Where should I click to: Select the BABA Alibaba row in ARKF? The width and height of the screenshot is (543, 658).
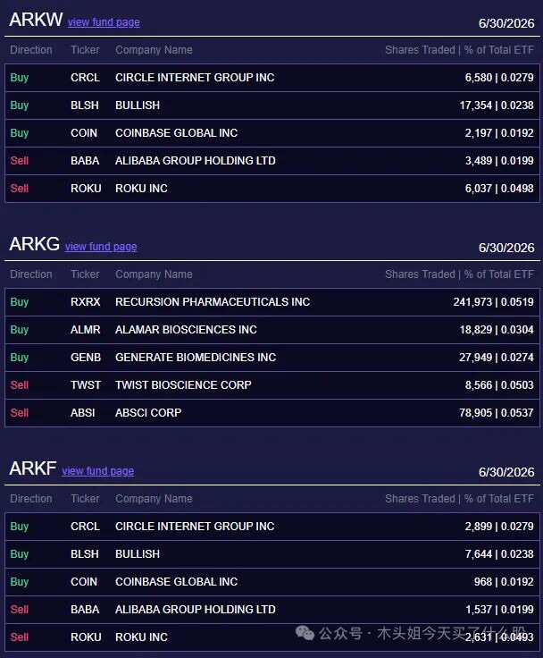(x=272, y=610)
